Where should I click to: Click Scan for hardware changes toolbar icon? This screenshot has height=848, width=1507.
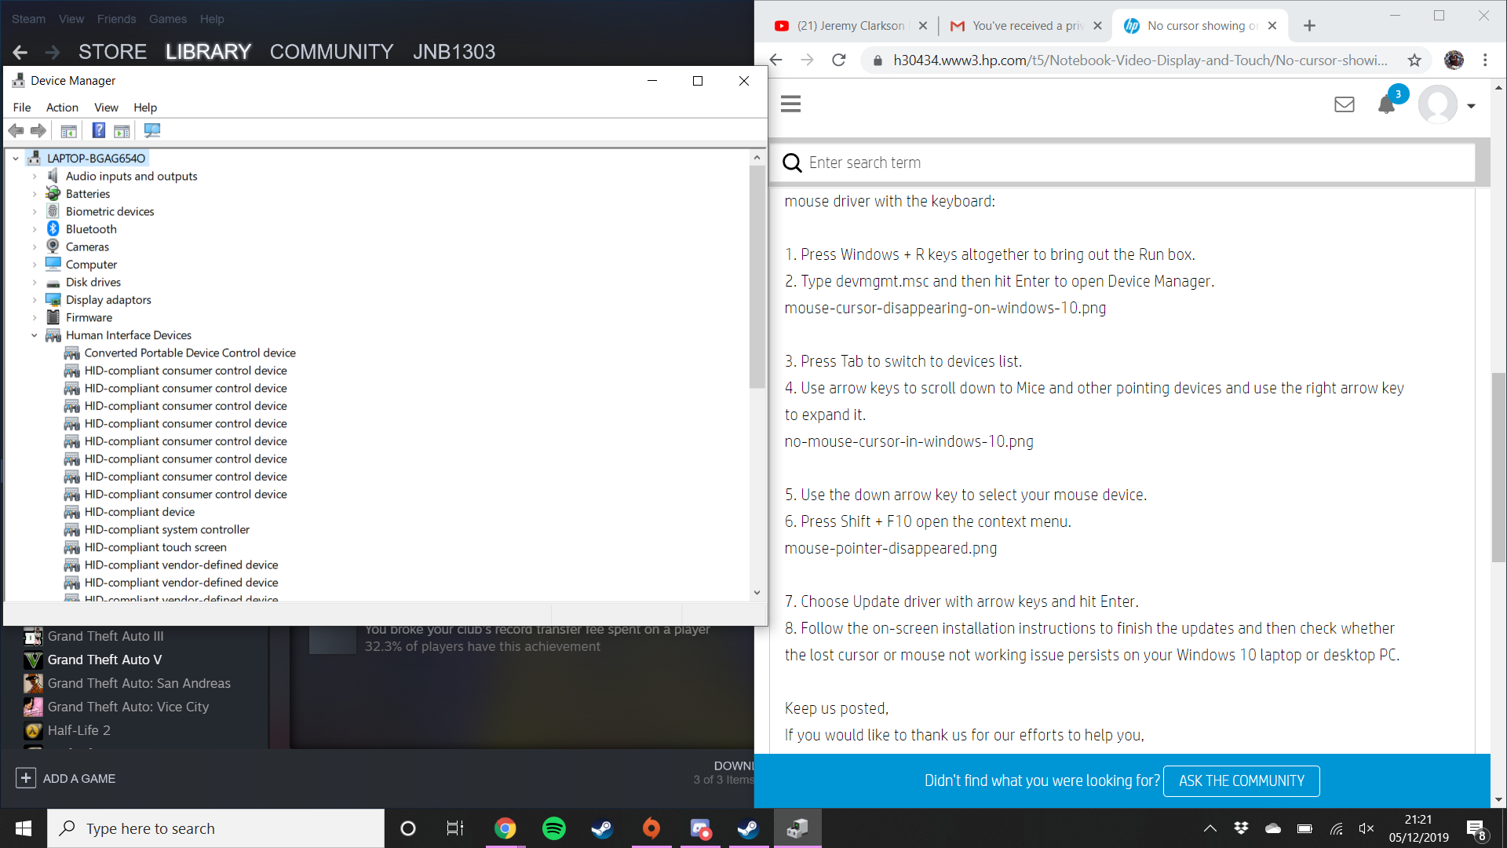click(152, 130)
